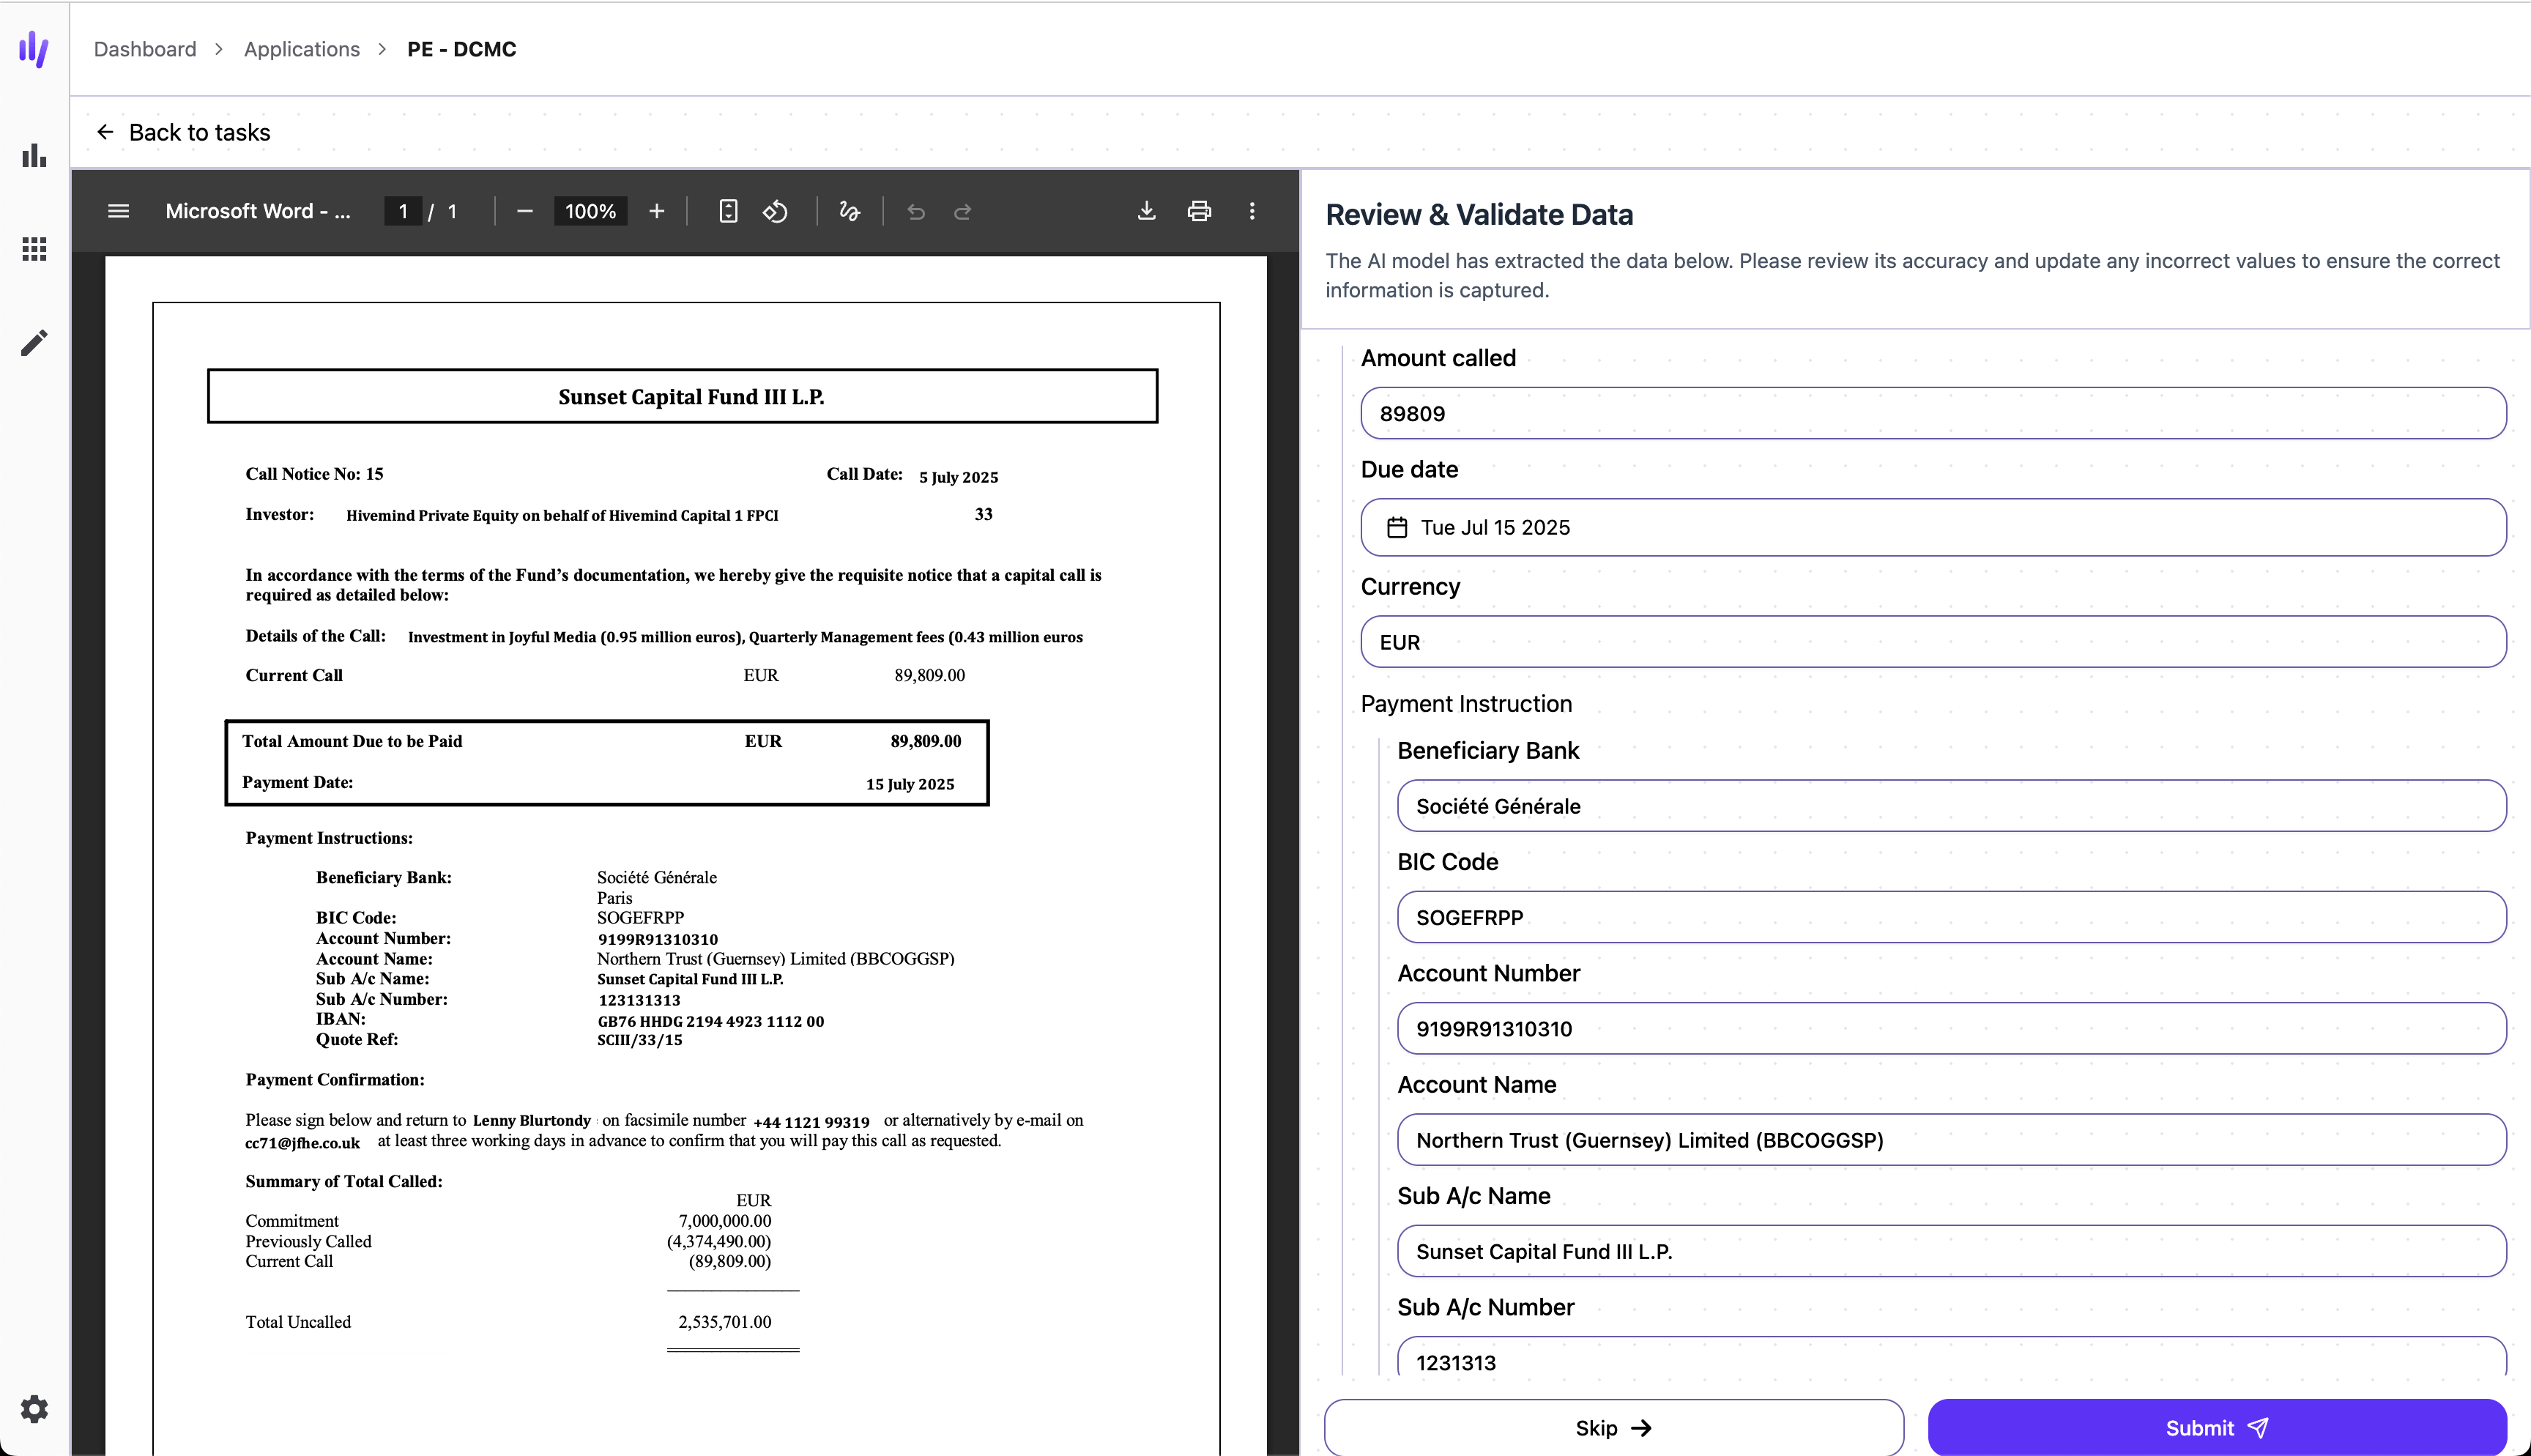Open the analytics bar chart sidebar icon

coord(34,155)
